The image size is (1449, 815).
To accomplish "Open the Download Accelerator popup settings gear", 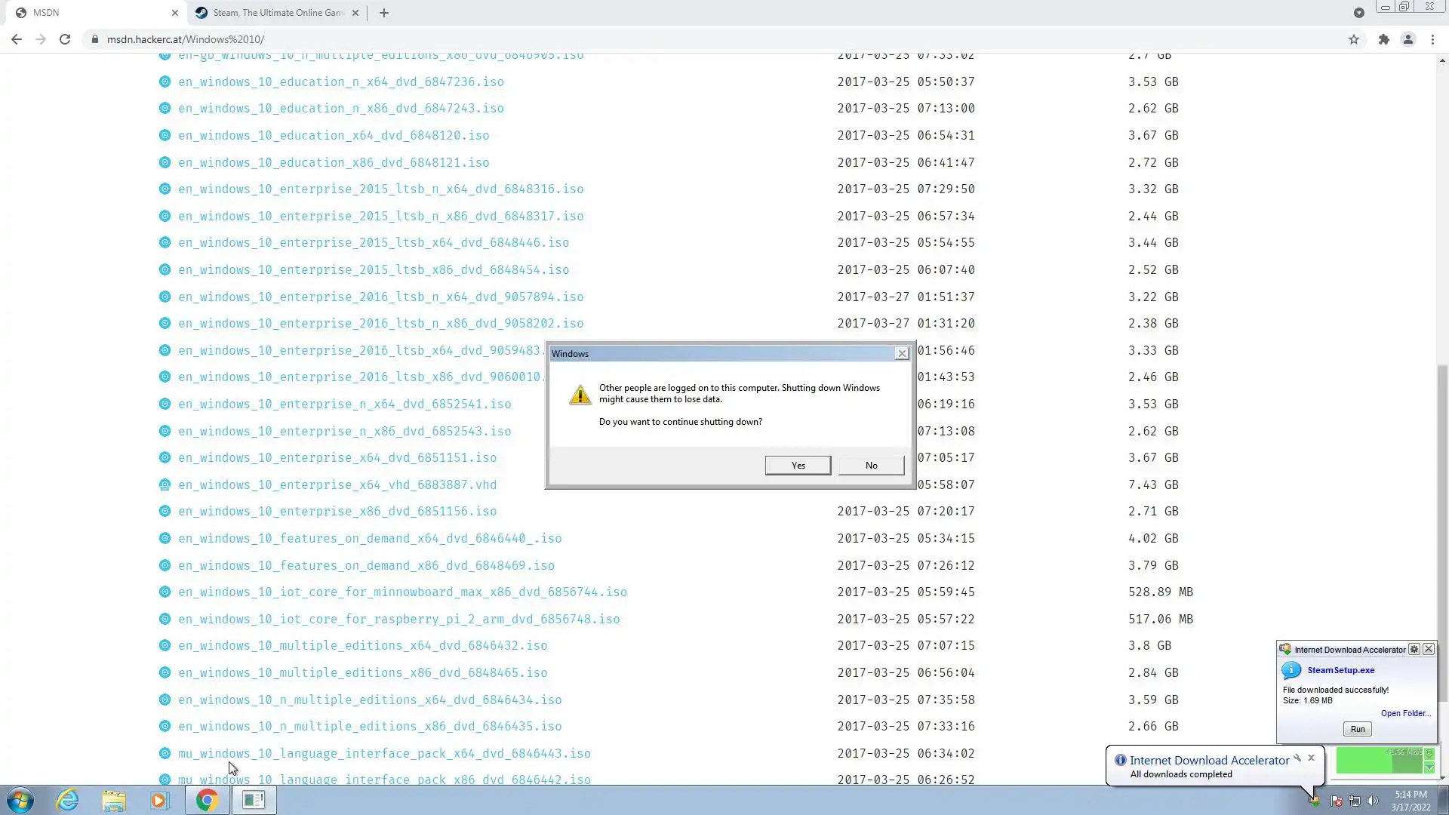I will tap(1414, 650).
